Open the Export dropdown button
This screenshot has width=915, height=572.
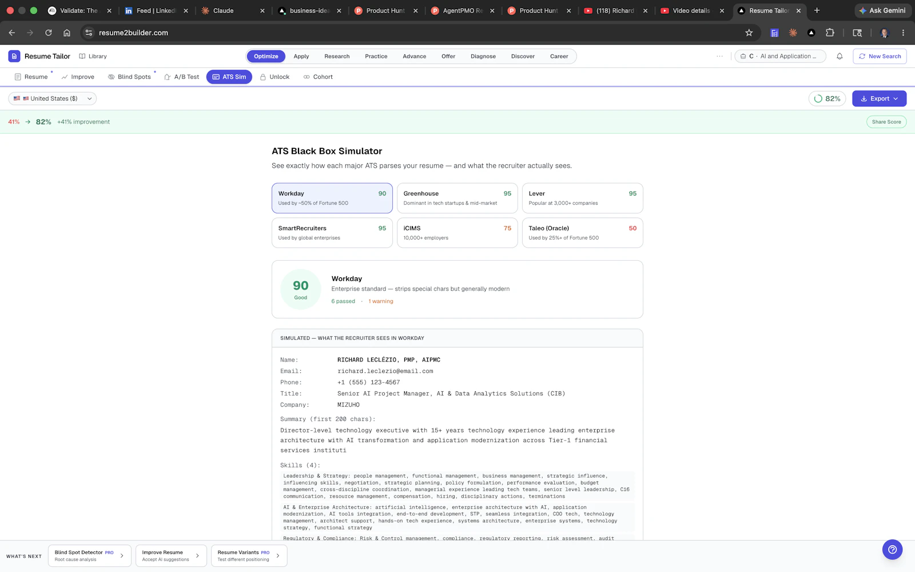(x=879, y=98)
